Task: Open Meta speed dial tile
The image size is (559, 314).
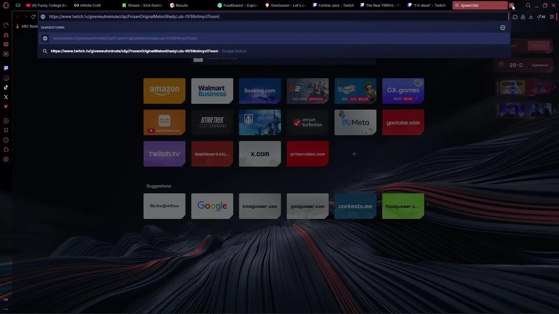Action: click(x=355, y=123)
